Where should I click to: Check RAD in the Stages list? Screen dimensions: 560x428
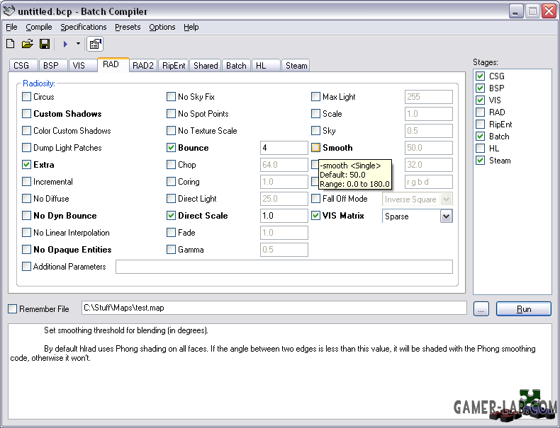pyautogui.click(x=481, y=112)
